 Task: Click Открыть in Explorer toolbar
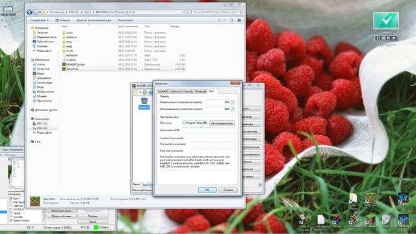pos(62,20)
